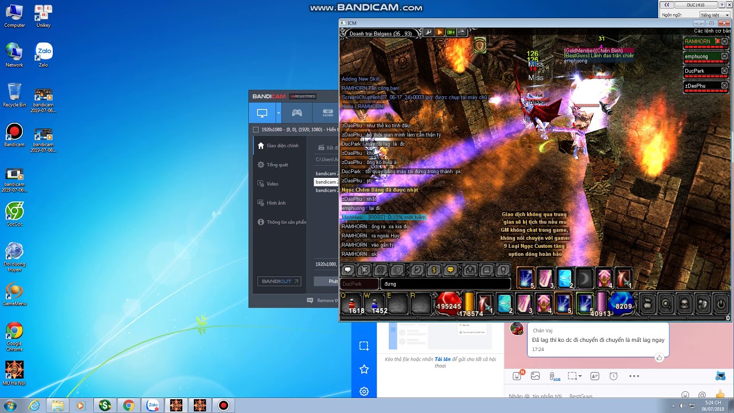Tick the 1920x1080 area checkbox in Bandicam
This screenshot has width=734, height=413.
[256, 130]
